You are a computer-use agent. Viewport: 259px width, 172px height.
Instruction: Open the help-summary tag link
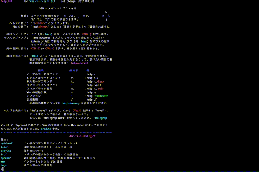[x=71, y=103]
